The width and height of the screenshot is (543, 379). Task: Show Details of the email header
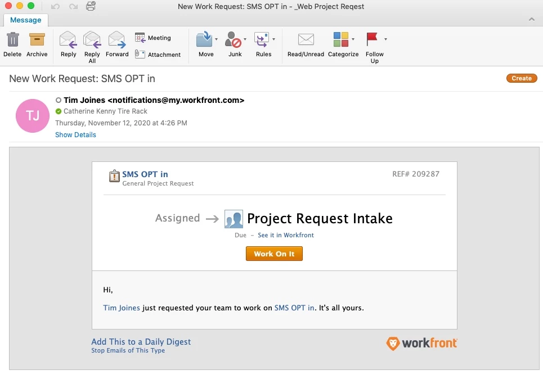pyautogui.click(x=75, y=134)
